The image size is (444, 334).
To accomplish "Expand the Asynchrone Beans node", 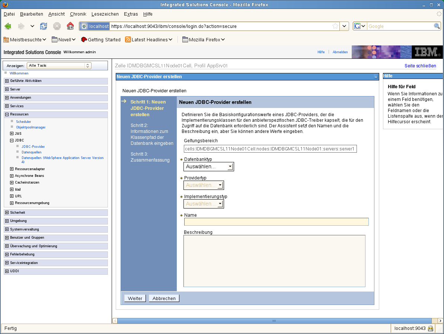I will click(12, 176).
